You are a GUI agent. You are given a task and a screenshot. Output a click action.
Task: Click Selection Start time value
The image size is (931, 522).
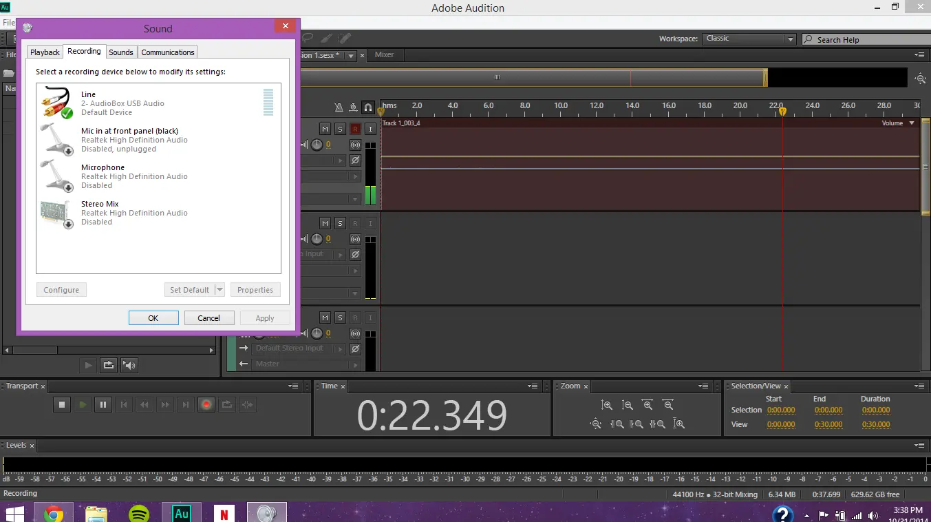point(781,410)
